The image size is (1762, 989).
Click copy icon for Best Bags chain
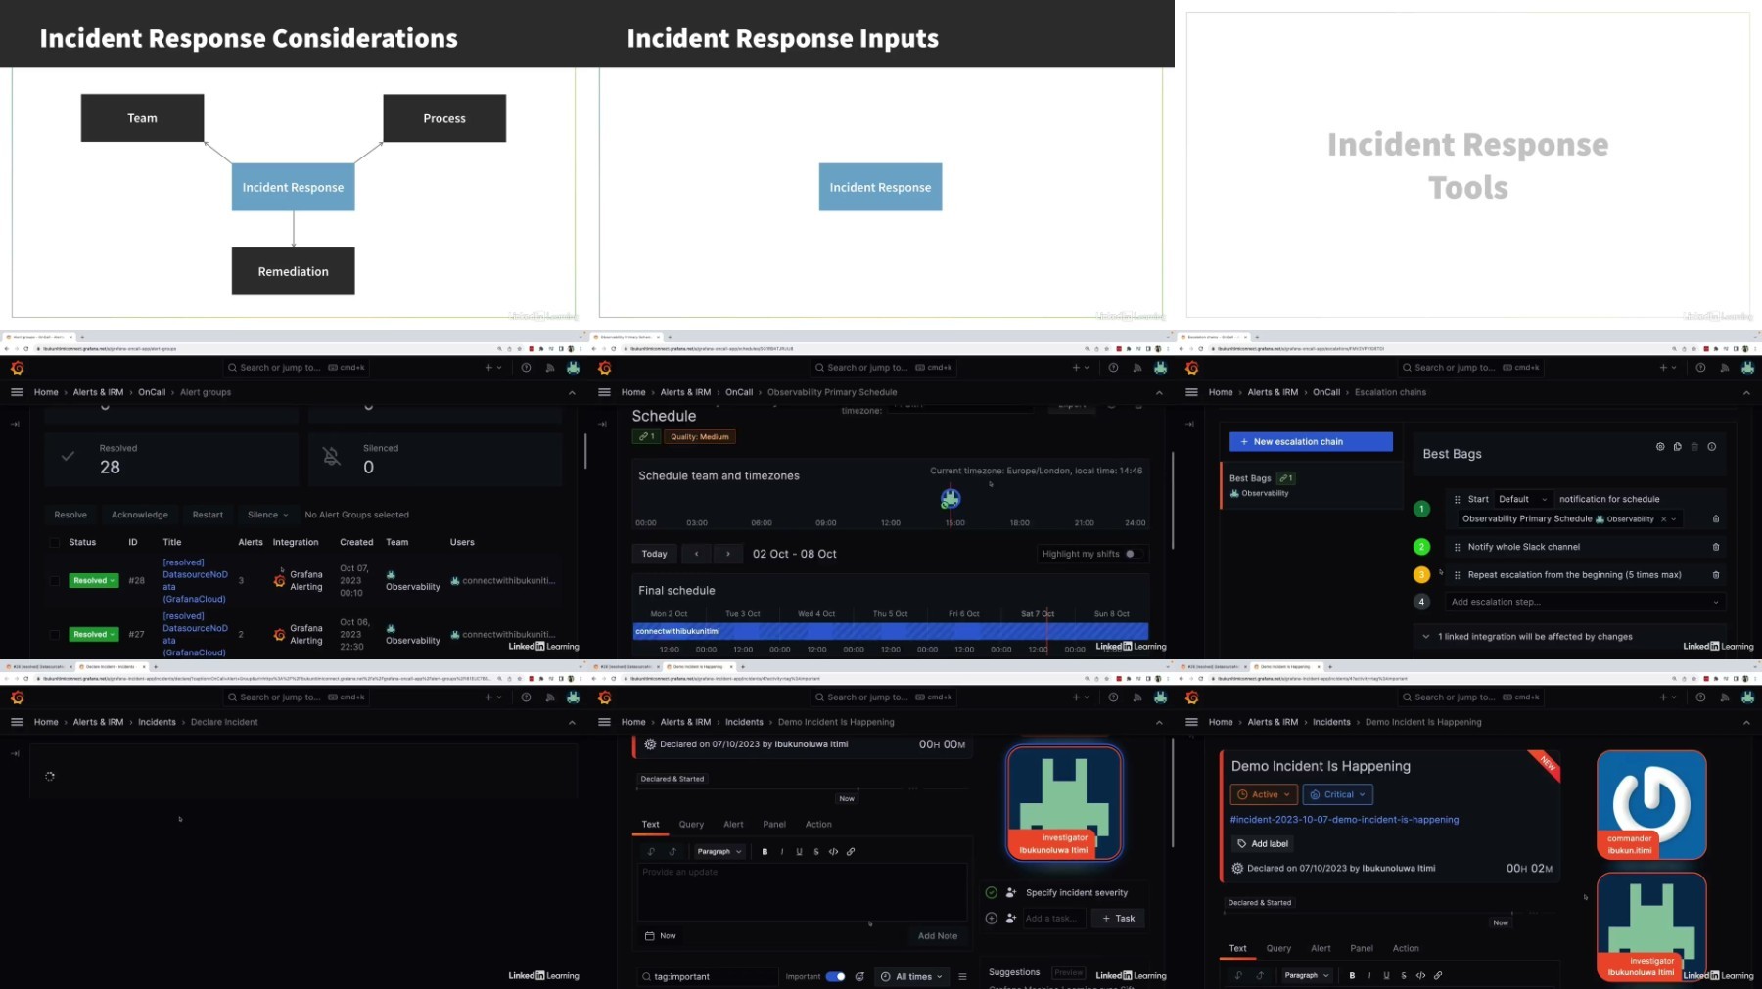coord(1678,447)
